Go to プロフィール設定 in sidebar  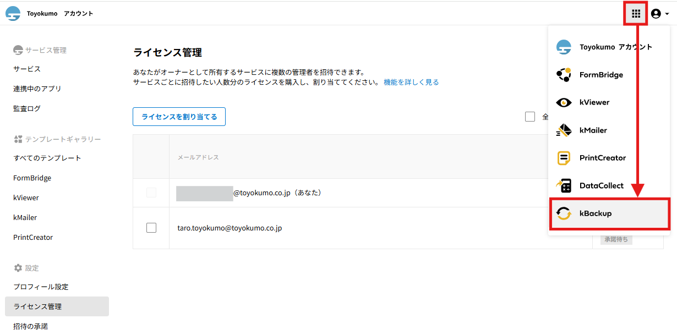41,287
